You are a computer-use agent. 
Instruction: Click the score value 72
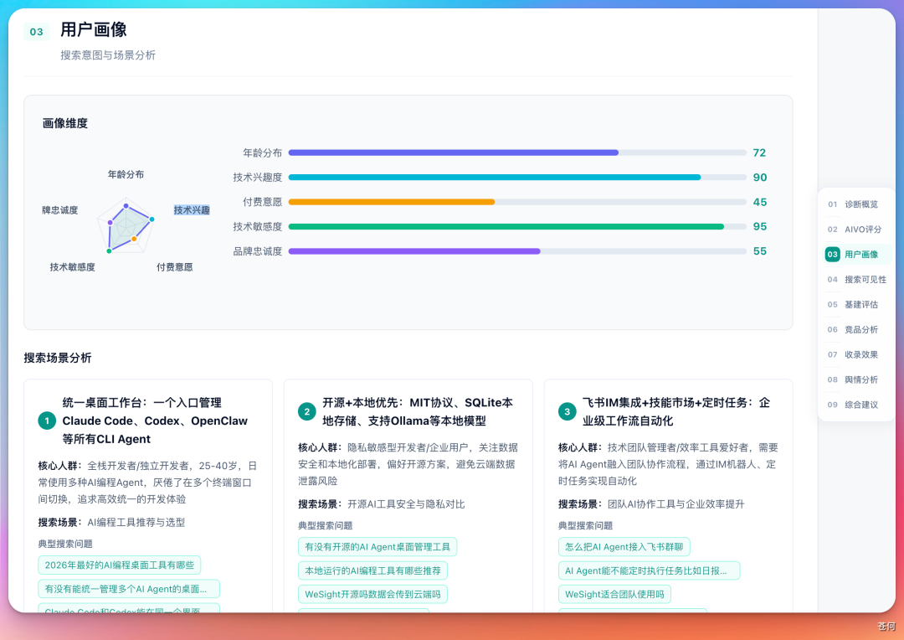point(759,153)
